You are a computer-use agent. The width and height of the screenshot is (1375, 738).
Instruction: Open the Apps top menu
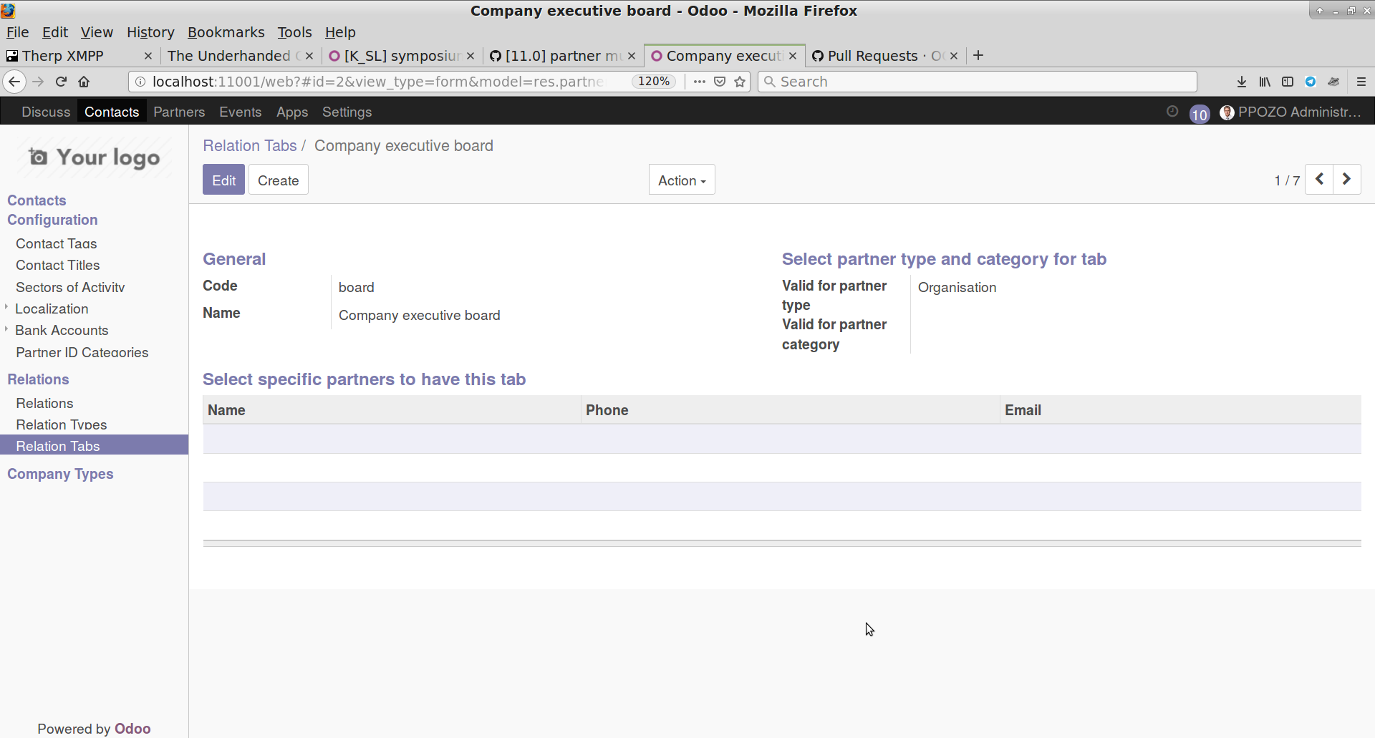click(292, 112)
